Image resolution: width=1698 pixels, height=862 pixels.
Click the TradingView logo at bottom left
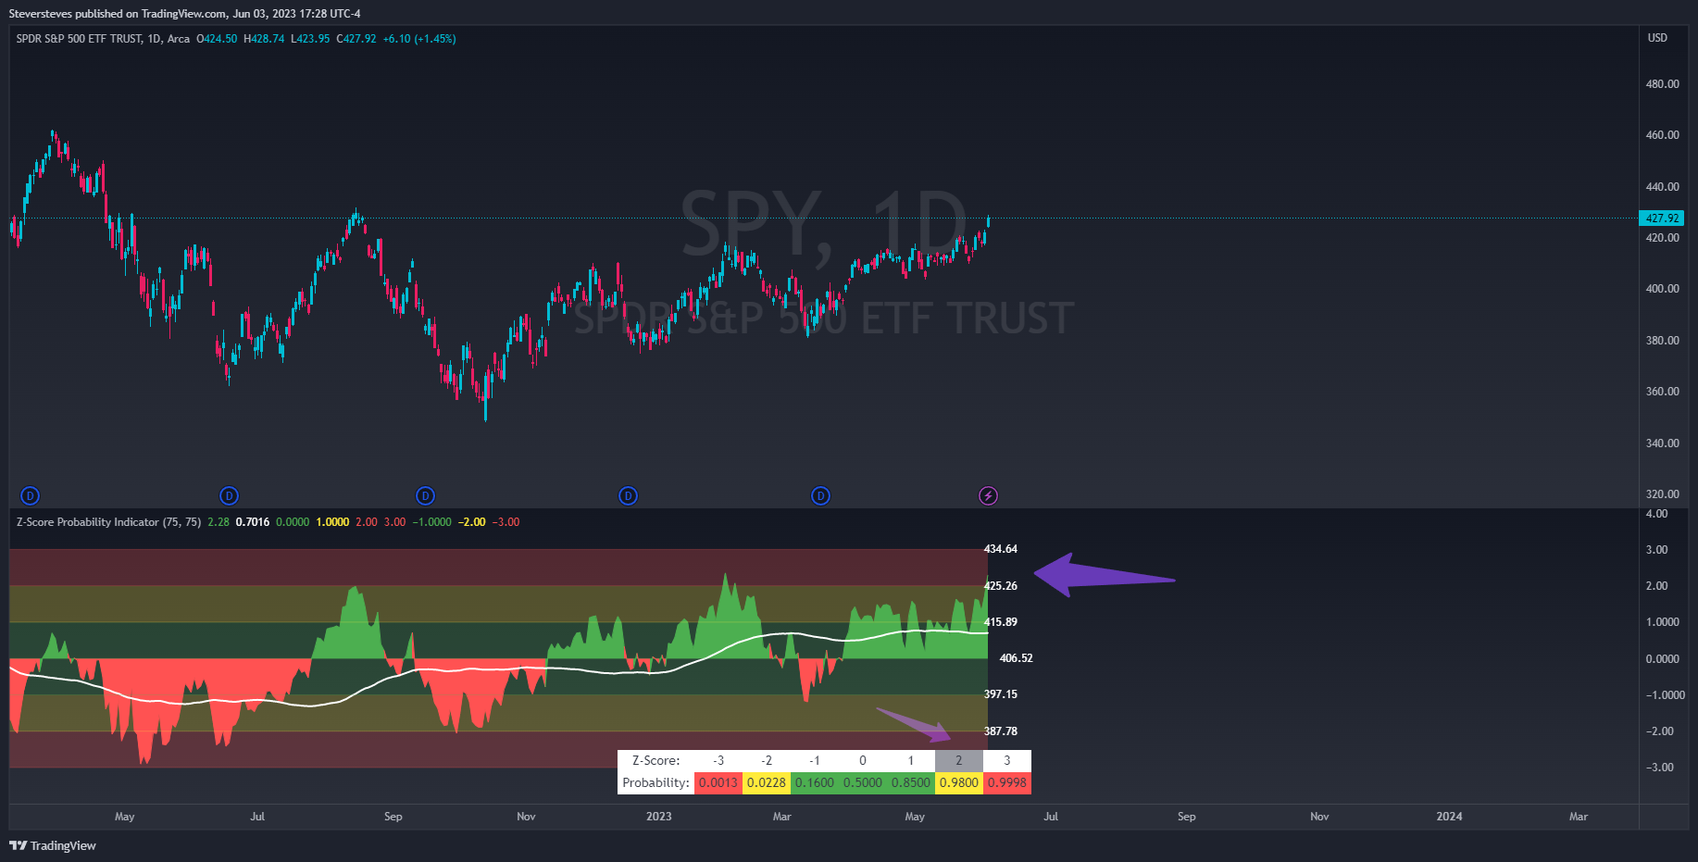click(53, 845)
